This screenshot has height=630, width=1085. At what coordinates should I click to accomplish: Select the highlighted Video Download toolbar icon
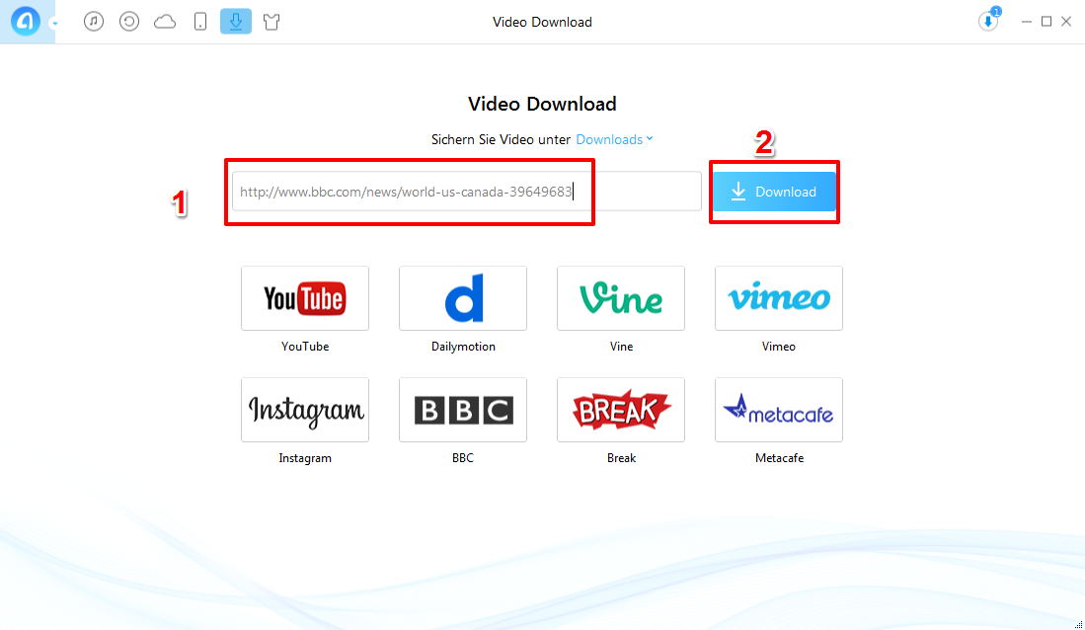pyautogui.click(x=236, y=22)
